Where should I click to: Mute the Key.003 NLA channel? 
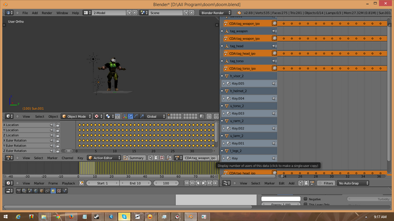coord(275,113)
